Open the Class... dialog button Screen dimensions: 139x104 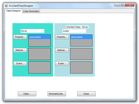pyautogui.click(x=27, y=94)
